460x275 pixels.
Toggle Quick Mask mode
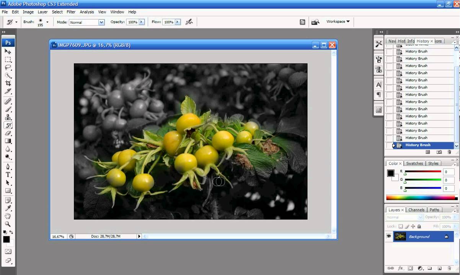(x=8, y=252)
